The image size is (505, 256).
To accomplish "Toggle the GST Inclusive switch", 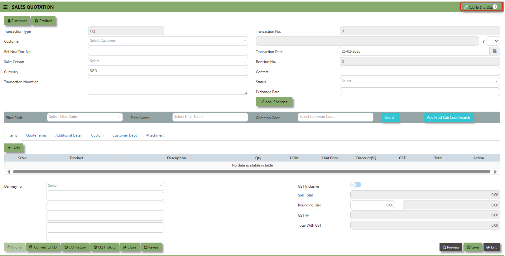I will [x=356, y=185].
